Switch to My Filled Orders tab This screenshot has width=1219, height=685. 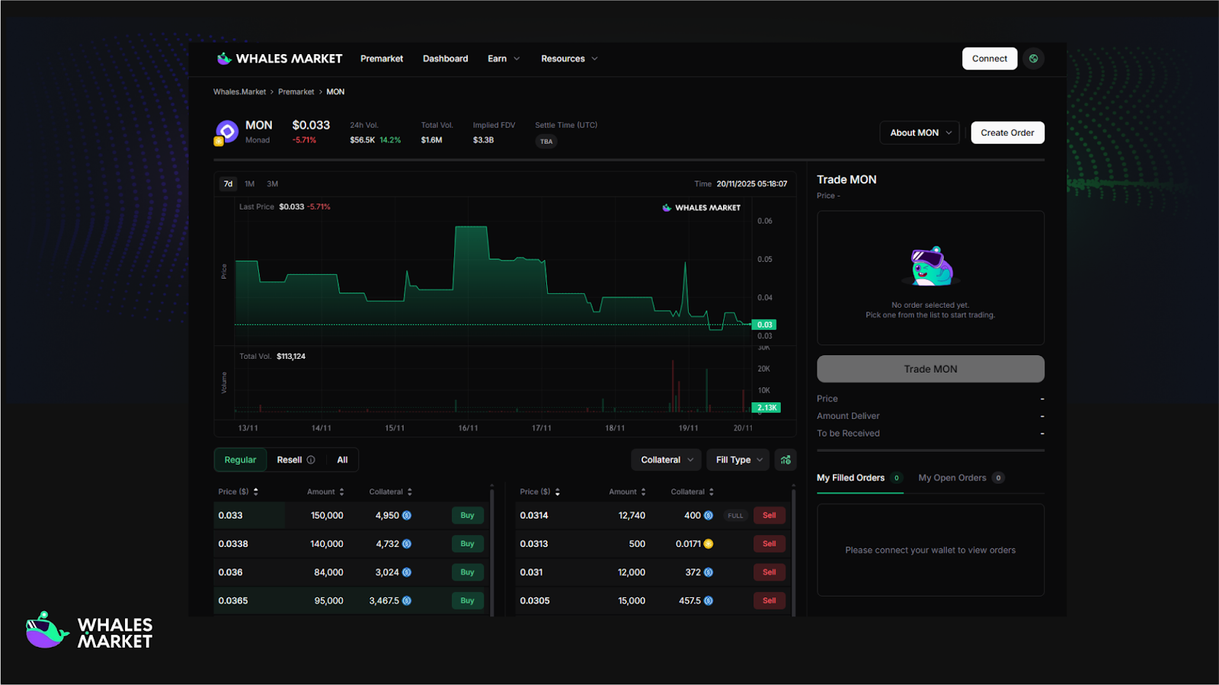click(x=859, y=478)
